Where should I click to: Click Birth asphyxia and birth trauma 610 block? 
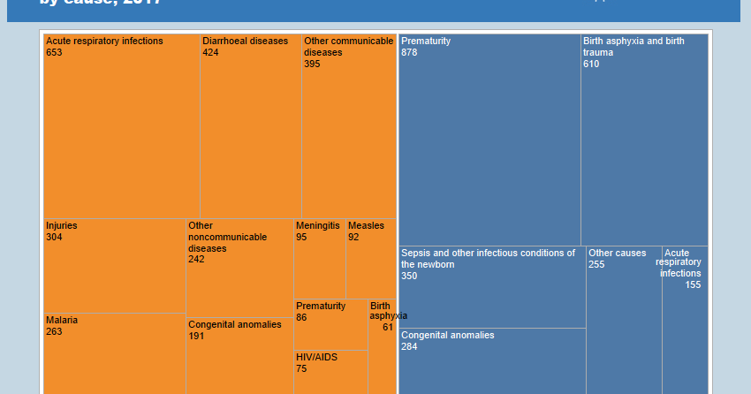click(644, 140)
